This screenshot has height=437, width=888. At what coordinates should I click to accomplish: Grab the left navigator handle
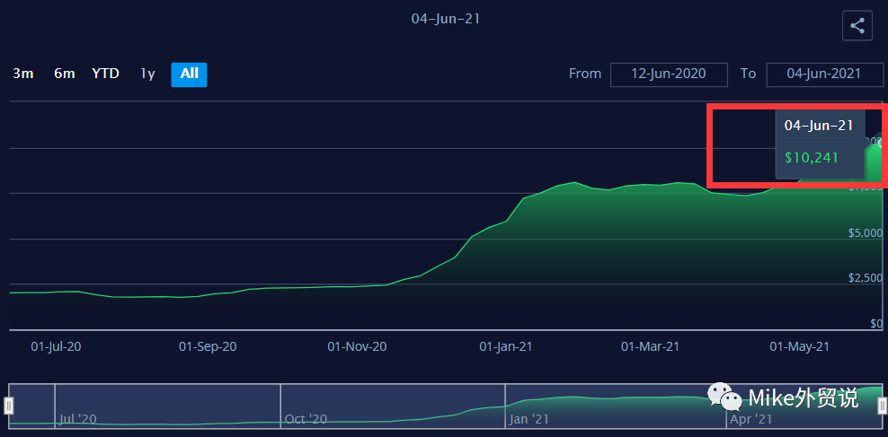(9, 406)
